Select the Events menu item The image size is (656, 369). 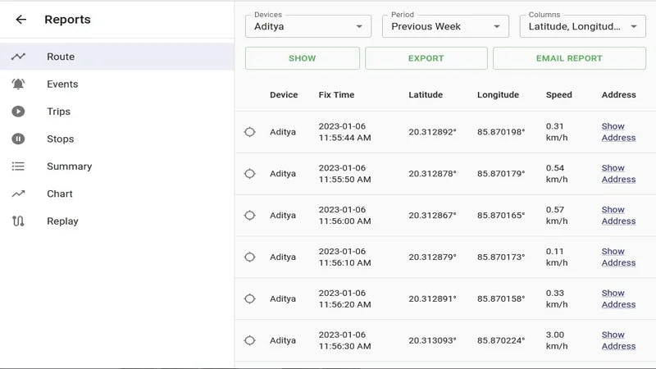pyautogui.click(x=62, y=84)
